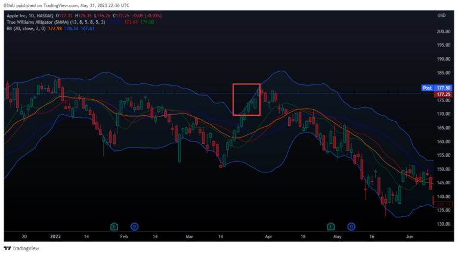Click the Apr time axis label
The image size is (458, 255).
coord(268,237)
